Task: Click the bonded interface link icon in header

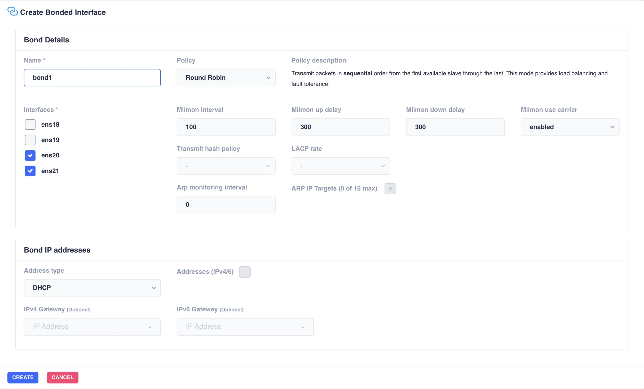Action: click(12, 11)
